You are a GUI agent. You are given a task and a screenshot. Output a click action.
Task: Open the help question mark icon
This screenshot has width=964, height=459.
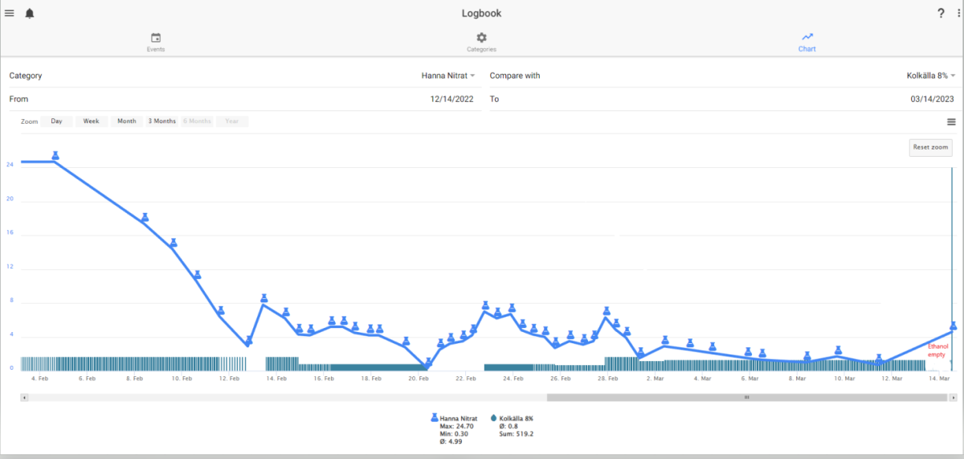tap(941, 14)
